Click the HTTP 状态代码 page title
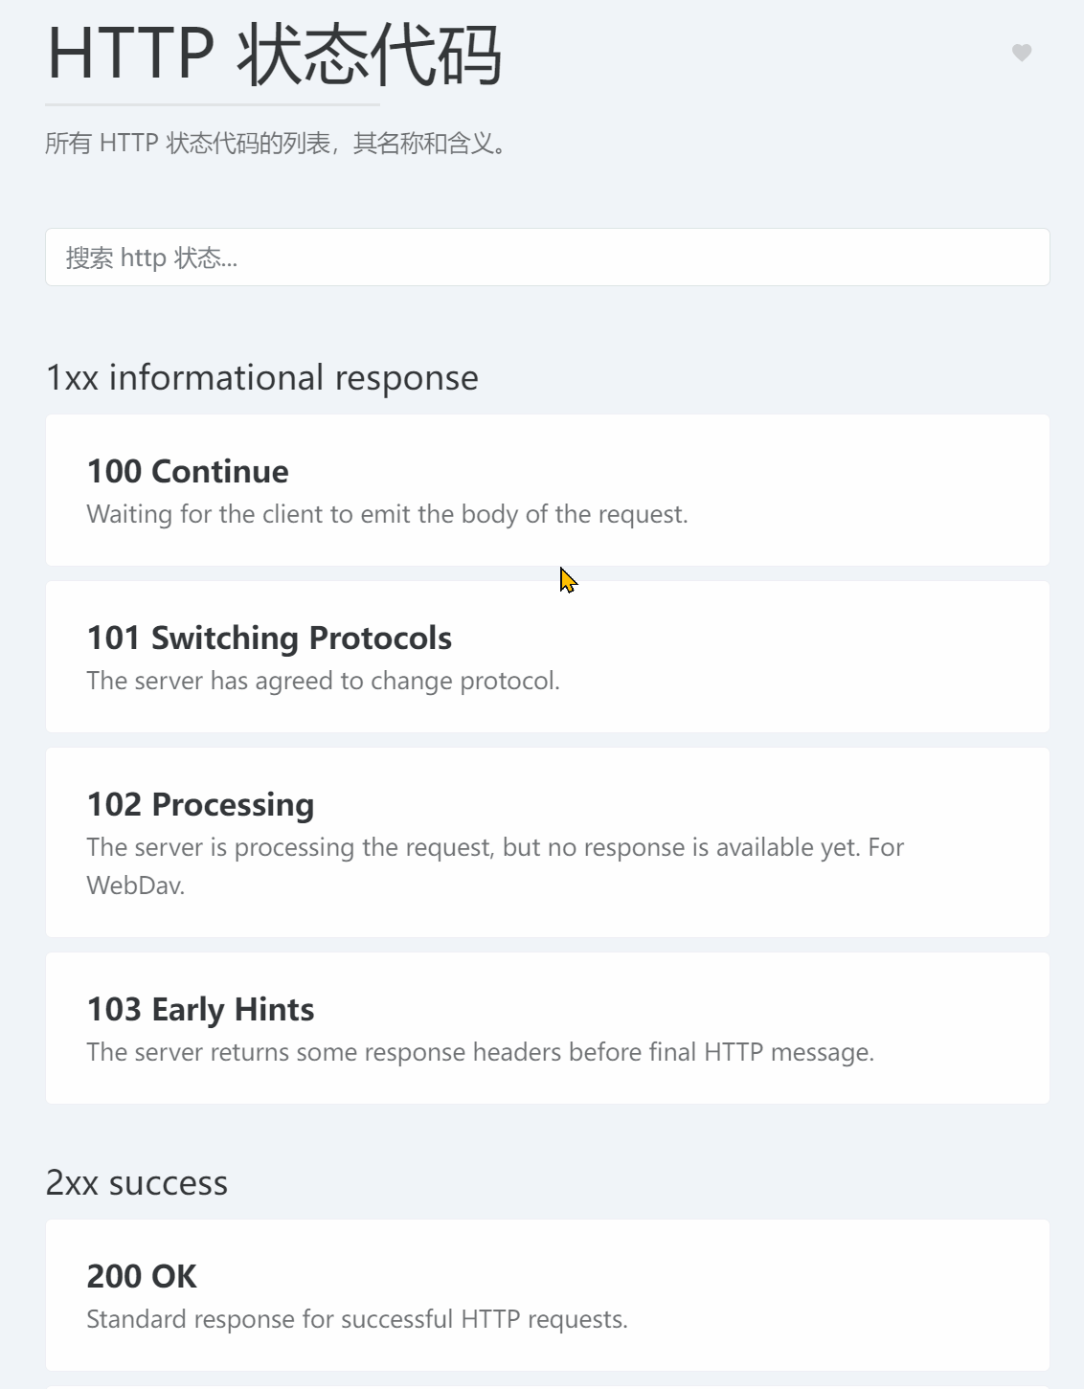Image resolution: width=1084 pixels, height=1389 pixels. (x=274, y=54)
